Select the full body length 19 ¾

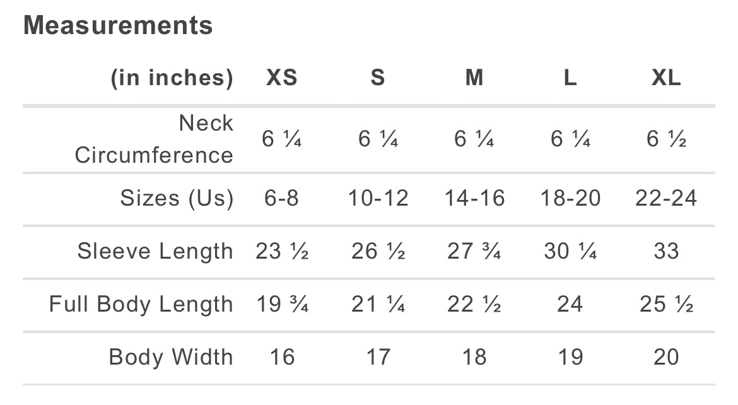coord(281,304)
